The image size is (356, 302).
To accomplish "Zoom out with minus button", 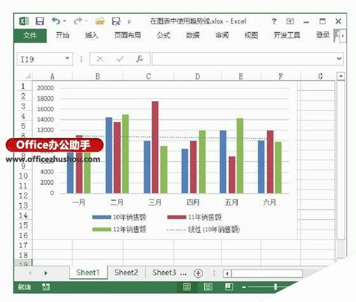I will point(244,287).
